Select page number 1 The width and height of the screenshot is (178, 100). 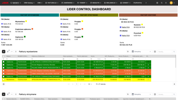[77, 84]
